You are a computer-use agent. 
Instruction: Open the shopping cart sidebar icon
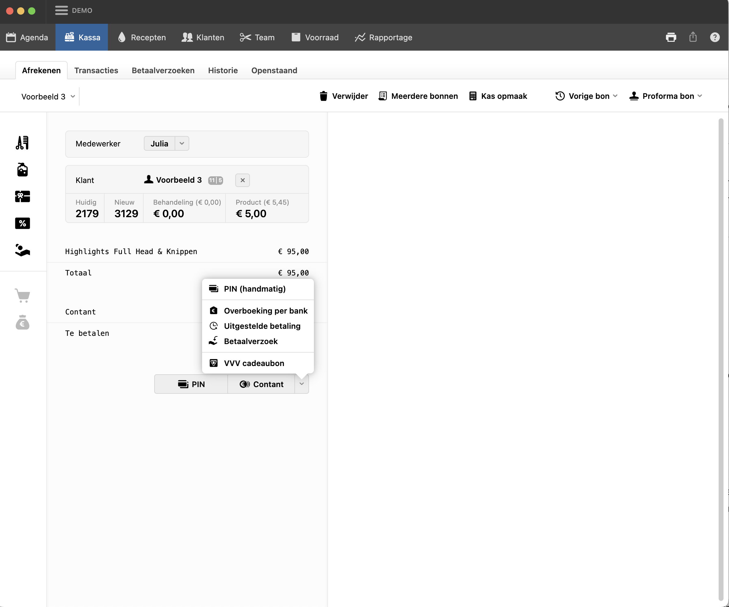(x=23, y=295)
